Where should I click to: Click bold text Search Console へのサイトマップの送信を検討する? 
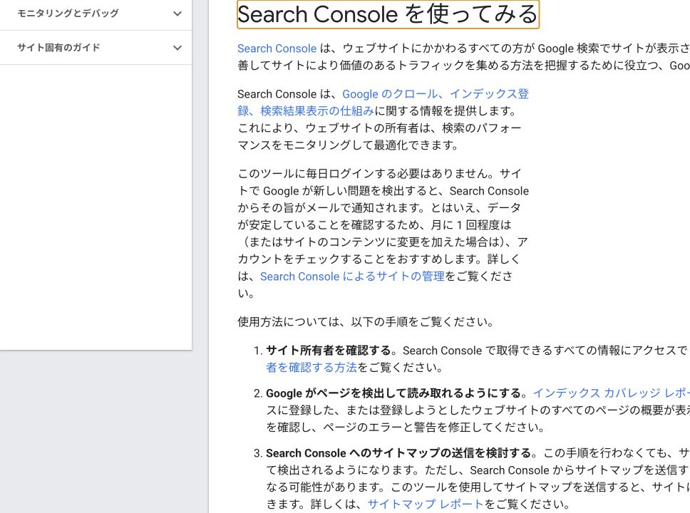(400, 453)
